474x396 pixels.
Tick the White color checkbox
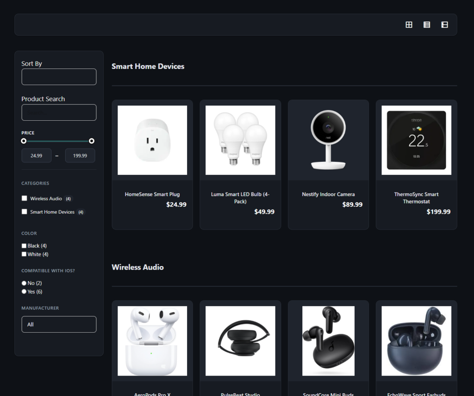(24, 254)
